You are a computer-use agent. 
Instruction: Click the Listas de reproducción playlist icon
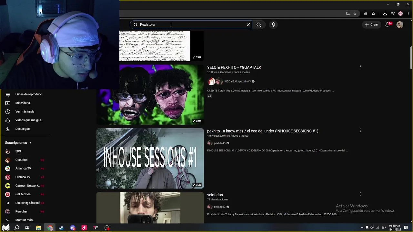point(8,94)
